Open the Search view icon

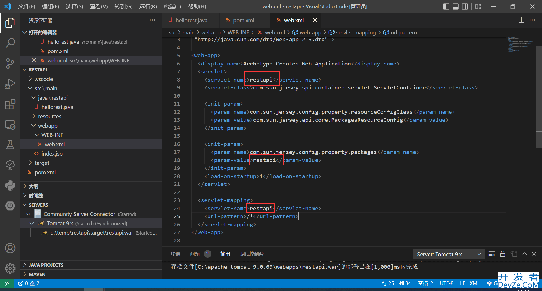click(10, 43)
